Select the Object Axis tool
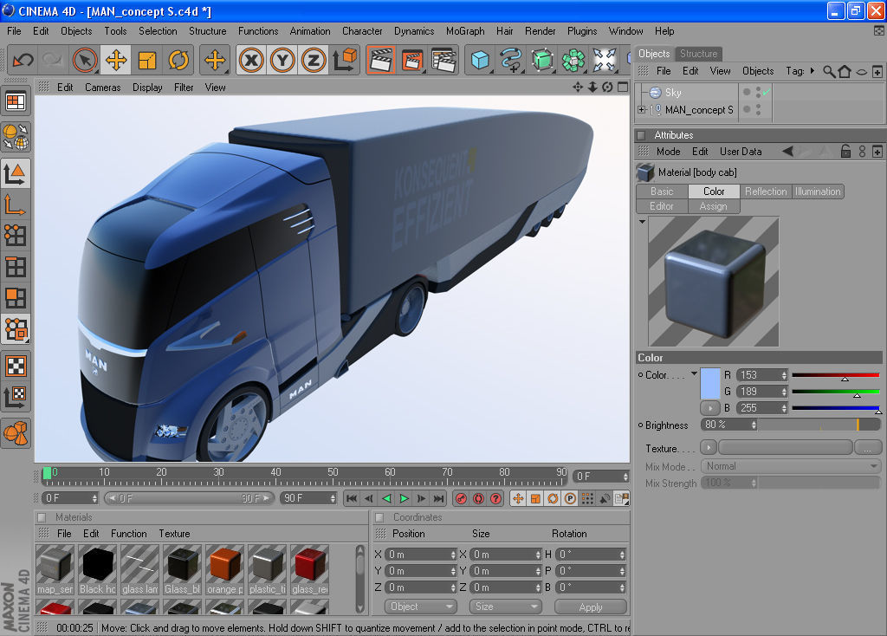The height and width of the screenshot is (636, 887). point(16,204)
